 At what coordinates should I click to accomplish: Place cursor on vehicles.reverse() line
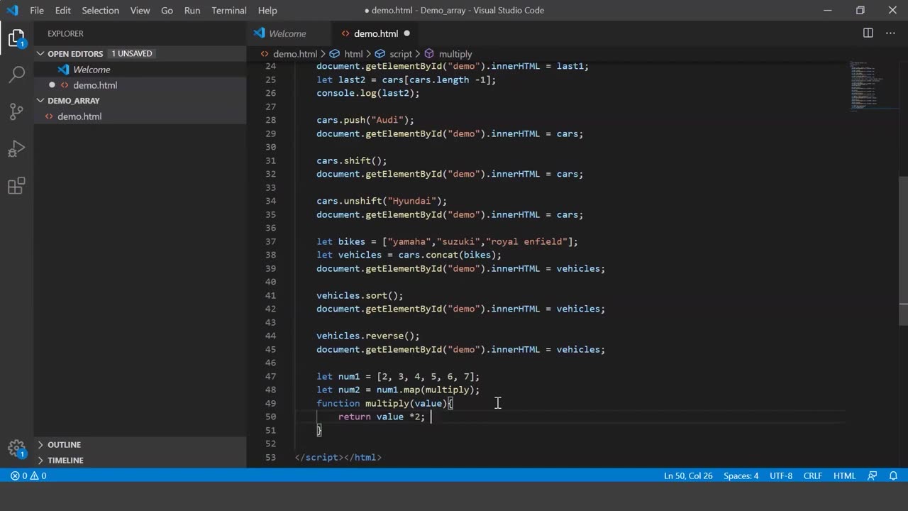pos(368,336)
